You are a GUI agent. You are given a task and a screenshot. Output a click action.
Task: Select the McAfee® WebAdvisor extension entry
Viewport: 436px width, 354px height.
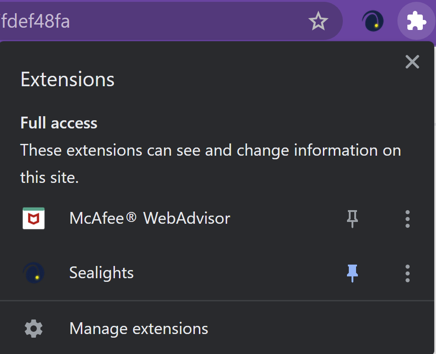coord(149,219)
